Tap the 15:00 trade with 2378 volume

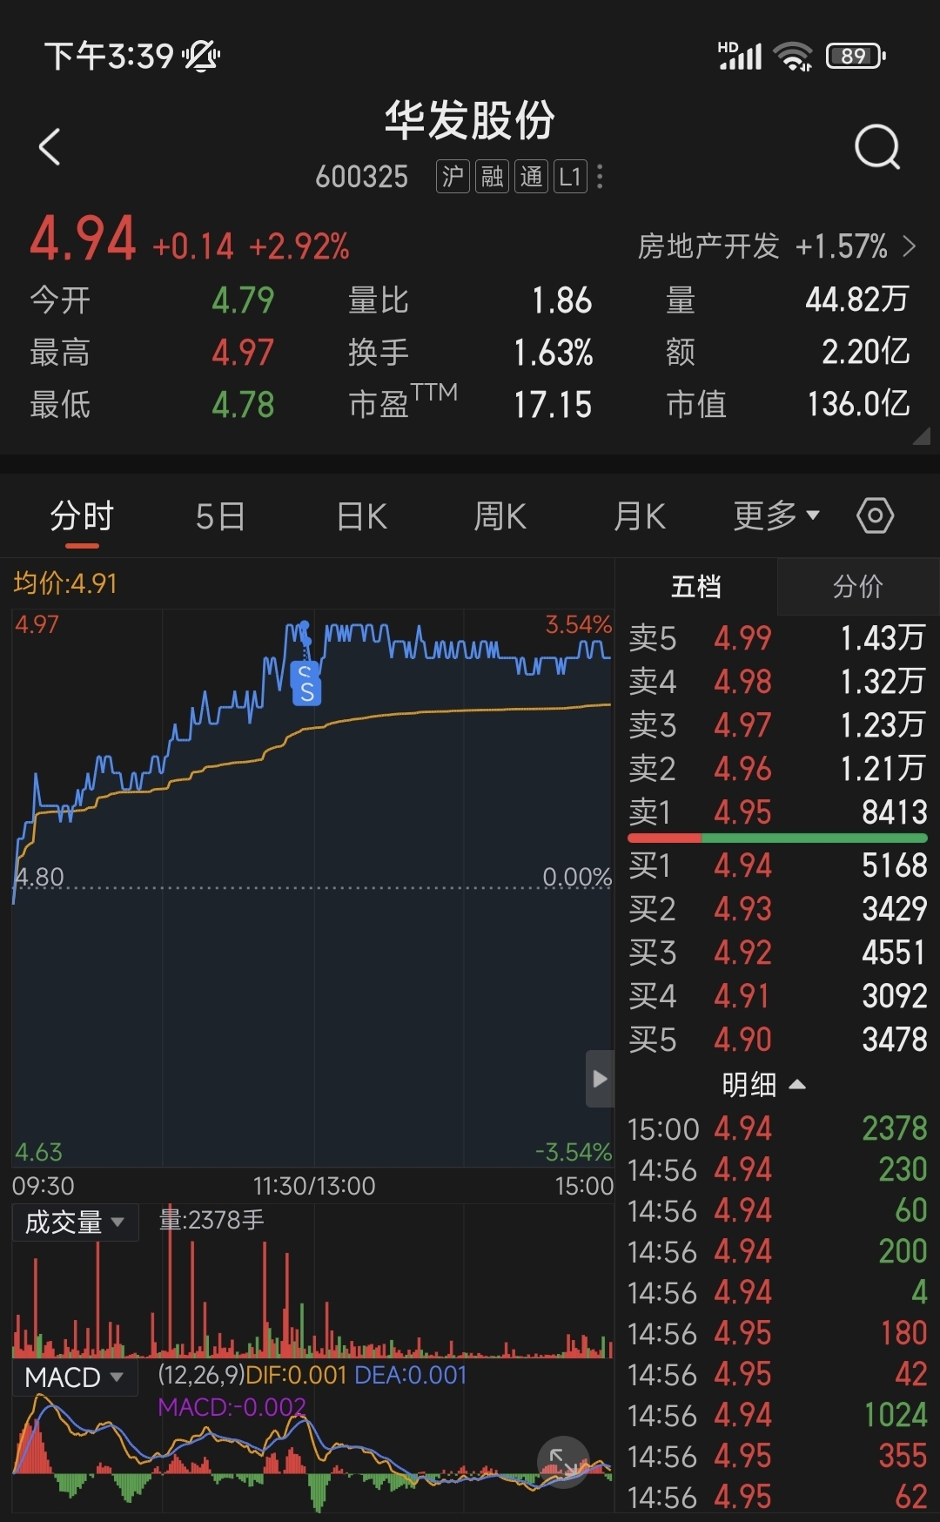pos(777,1129)
